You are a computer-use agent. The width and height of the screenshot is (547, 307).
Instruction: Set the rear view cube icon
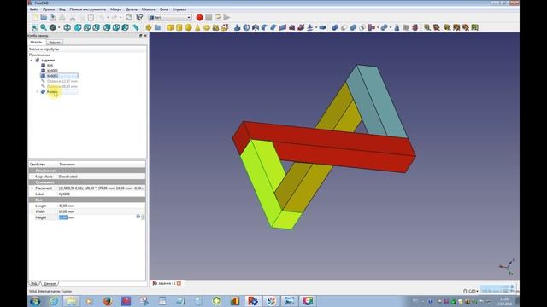(x=107, y=27)
